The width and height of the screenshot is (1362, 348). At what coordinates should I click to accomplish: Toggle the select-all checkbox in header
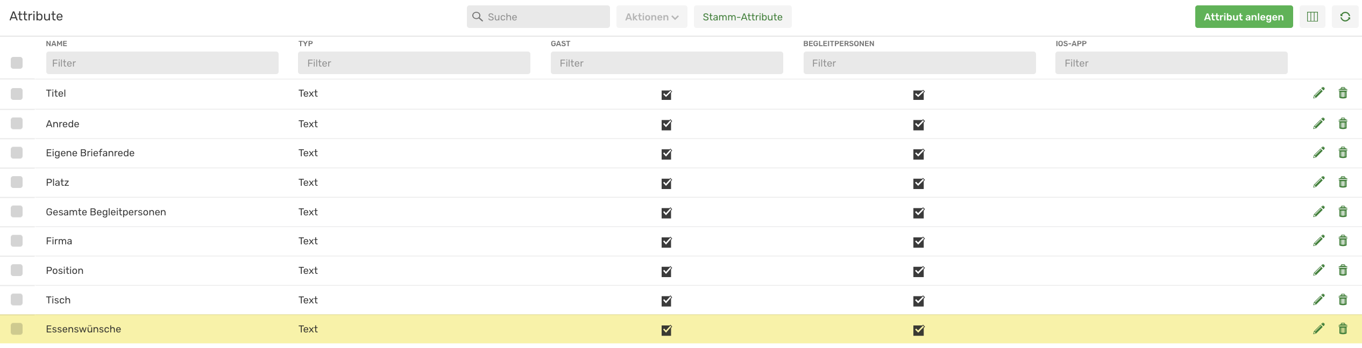(17, 63)
